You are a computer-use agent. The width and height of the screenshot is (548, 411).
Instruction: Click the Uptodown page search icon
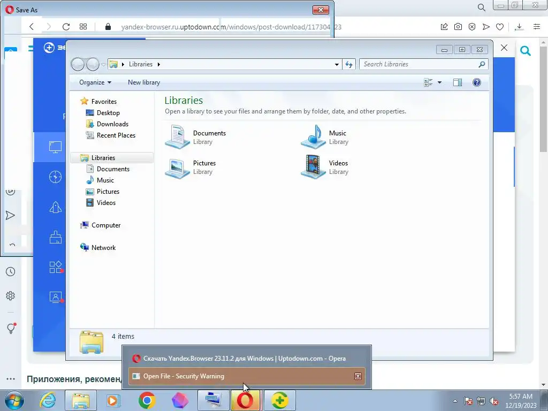click(526, 51)
